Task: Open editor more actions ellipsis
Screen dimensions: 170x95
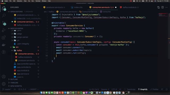Action: point(167,7)
